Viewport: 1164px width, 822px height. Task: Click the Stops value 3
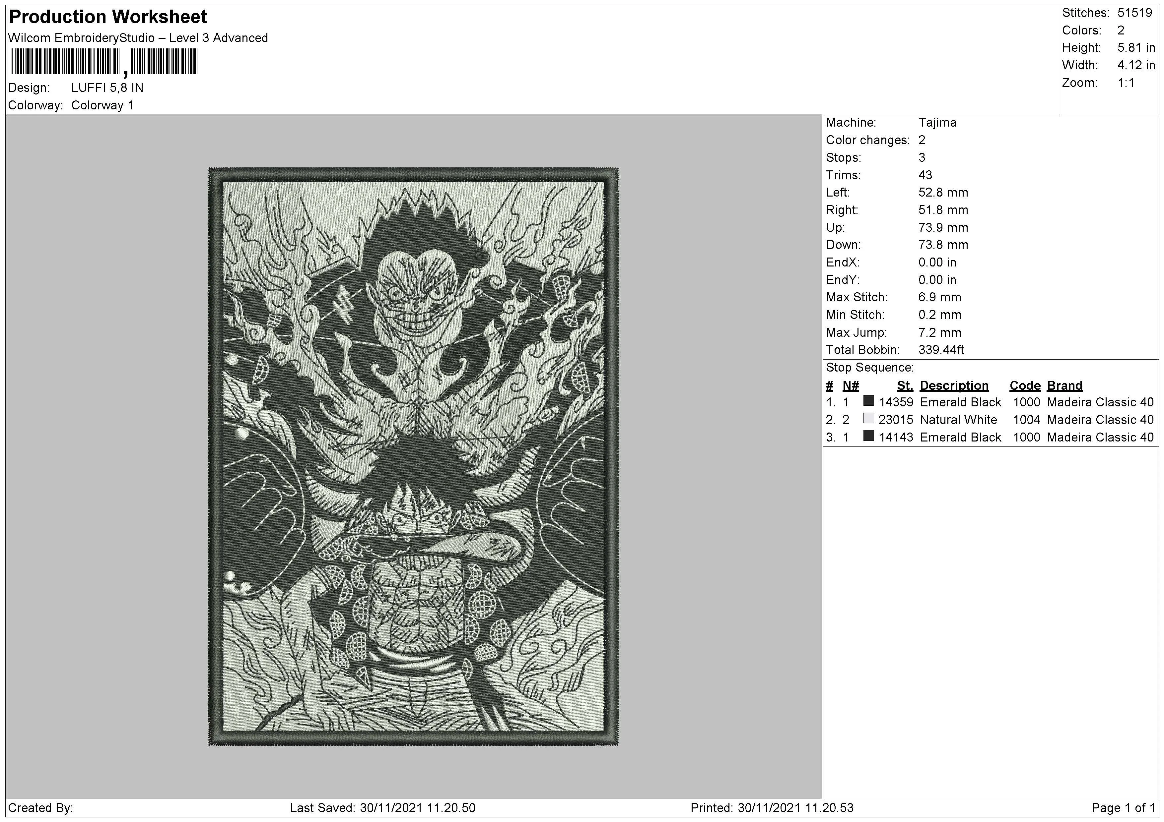(x=922, y=157)
